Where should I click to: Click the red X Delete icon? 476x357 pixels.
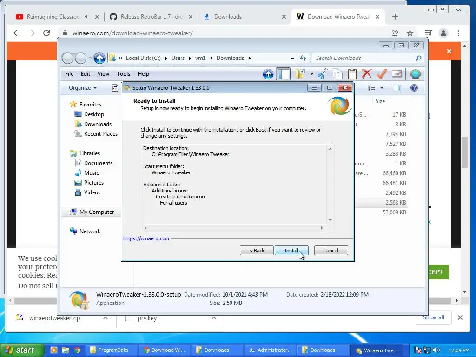point(367,74)
